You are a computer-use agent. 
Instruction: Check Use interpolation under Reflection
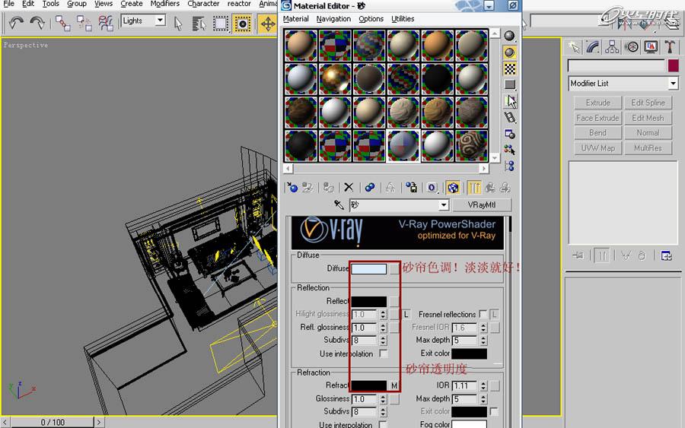click(383, 353)
